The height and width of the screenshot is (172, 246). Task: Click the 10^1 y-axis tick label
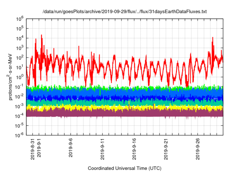pos(20,67)
